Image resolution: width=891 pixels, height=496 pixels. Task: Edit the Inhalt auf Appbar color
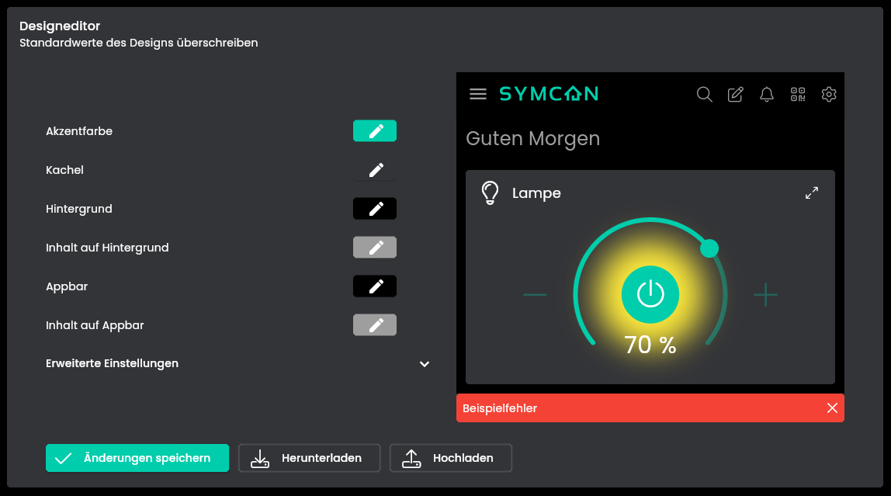pos(375,325)
